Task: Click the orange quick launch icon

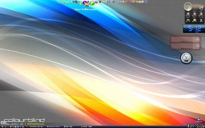Action: pyautogui.click(x=23, y=127)
